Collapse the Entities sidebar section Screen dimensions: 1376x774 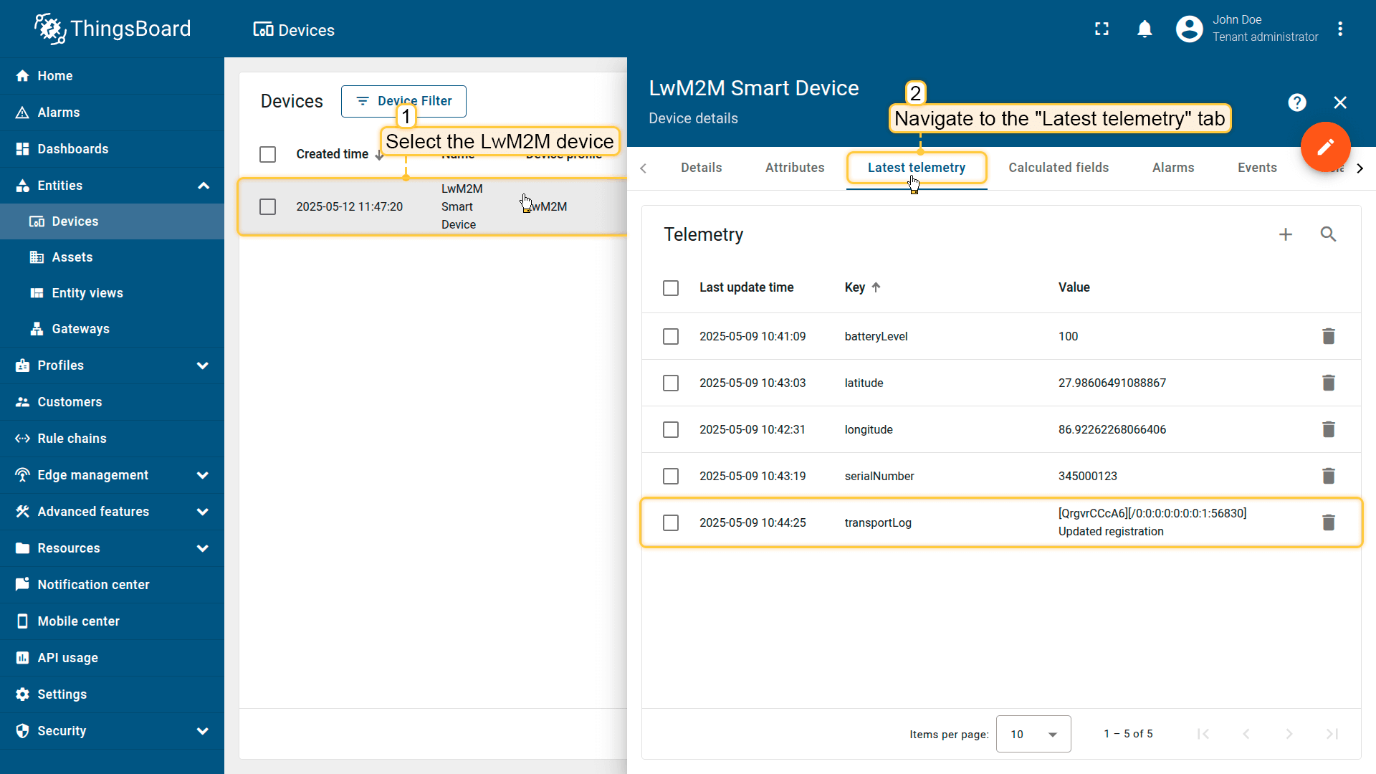click(203, 186)
